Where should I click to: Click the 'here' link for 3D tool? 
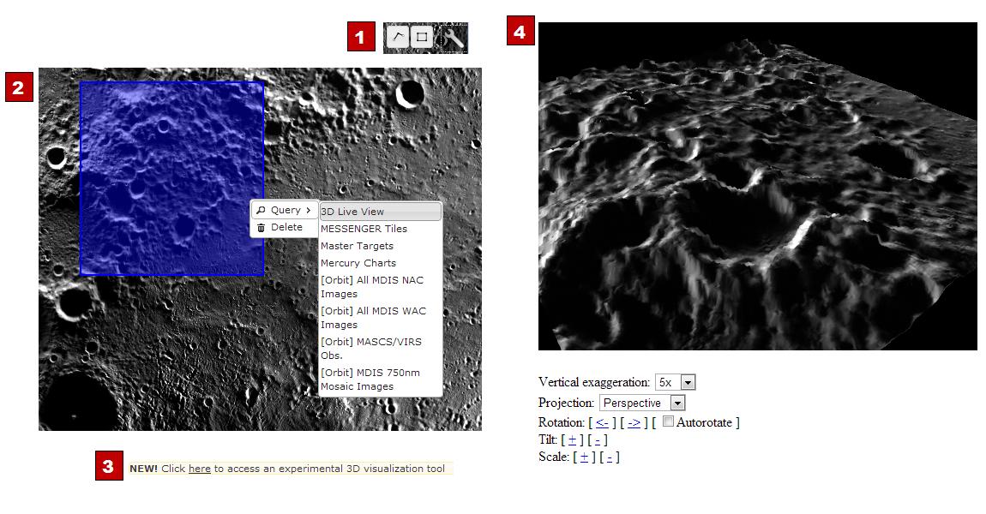tap(199, 469)
